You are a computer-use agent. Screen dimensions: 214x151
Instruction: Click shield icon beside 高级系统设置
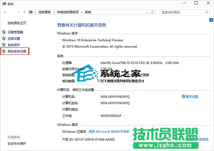pos(4,51)
